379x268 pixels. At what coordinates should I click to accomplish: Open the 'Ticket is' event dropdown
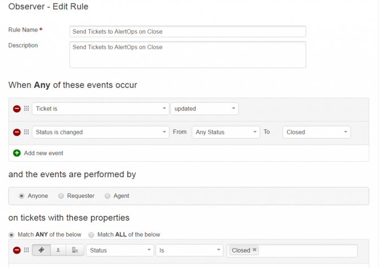coord(100,109)
